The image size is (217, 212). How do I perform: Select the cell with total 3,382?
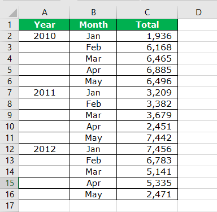[x=147, y=104]
